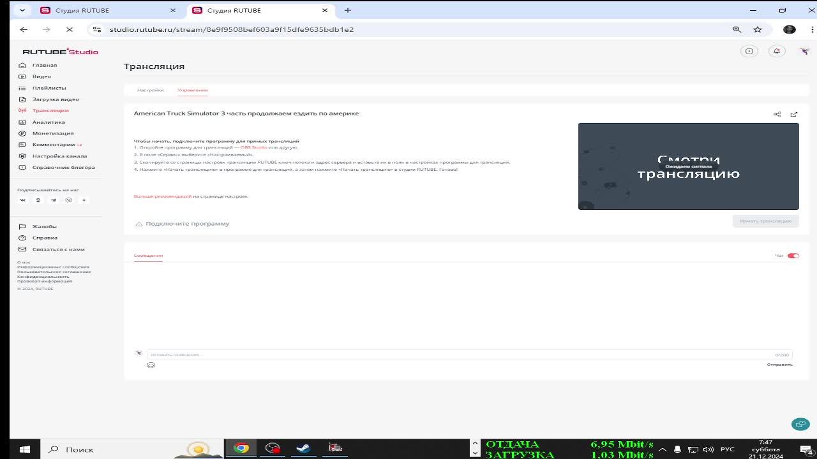817x459 pixels.
Task: Close the first Студия RUTUBE tab
Action: 173,10
